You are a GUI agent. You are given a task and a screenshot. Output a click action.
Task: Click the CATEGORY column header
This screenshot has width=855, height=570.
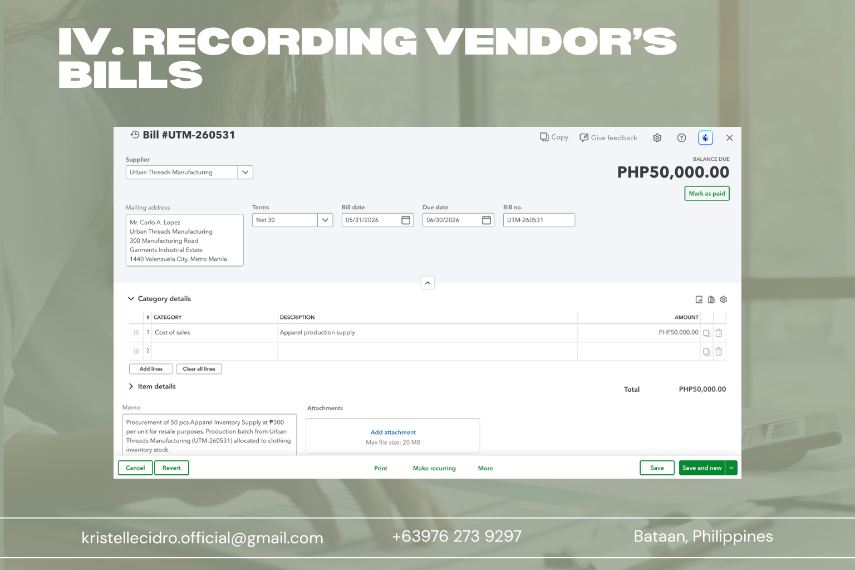168,317
